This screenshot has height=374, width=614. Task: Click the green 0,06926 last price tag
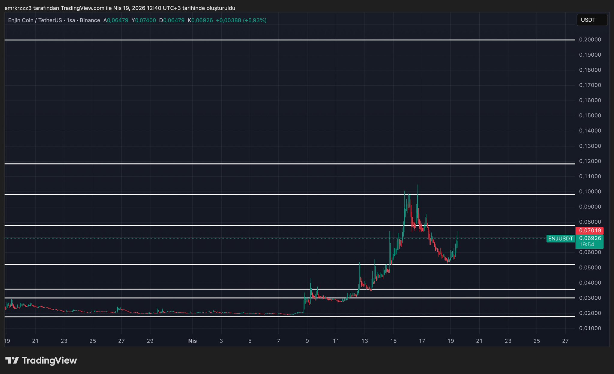[589, 238]
